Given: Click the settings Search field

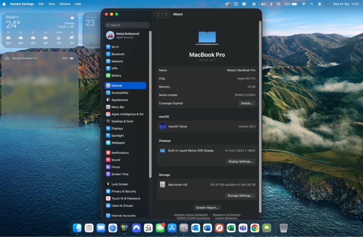Looking at the screenshot, I should point(127,25).
